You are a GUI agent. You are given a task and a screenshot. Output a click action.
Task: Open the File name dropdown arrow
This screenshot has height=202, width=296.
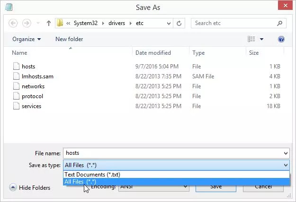286,153
